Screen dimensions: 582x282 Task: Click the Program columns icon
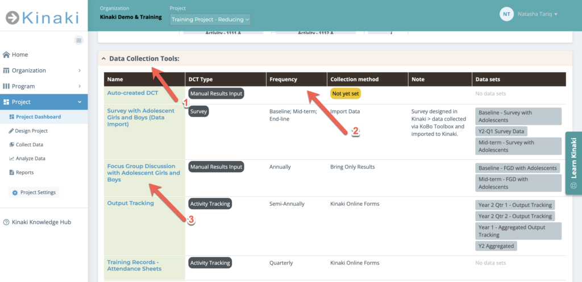click(x=6, y=86)
